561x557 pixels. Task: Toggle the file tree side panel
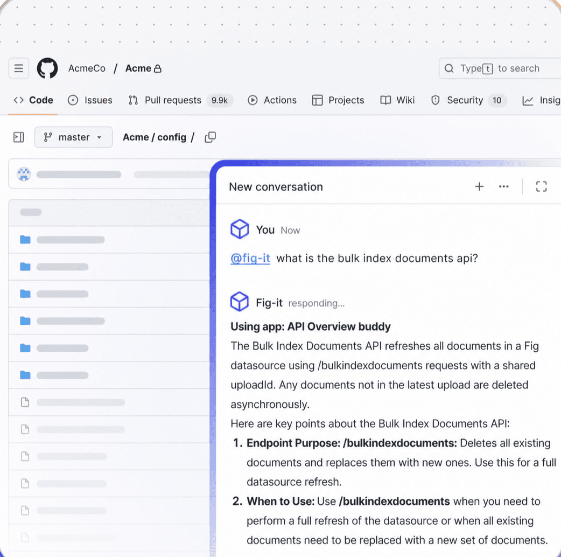19,137
